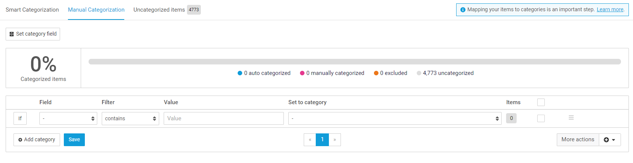This screenshot has width=633, height=163.
Task: Click the Save button
Action: [74, 140]
